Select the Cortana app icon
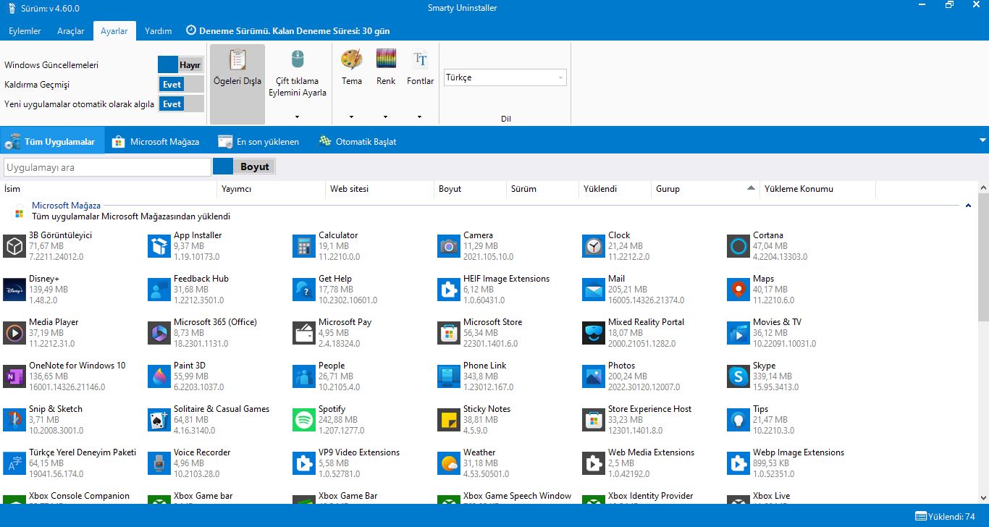989x527 pixels. [x=738, y=246]
